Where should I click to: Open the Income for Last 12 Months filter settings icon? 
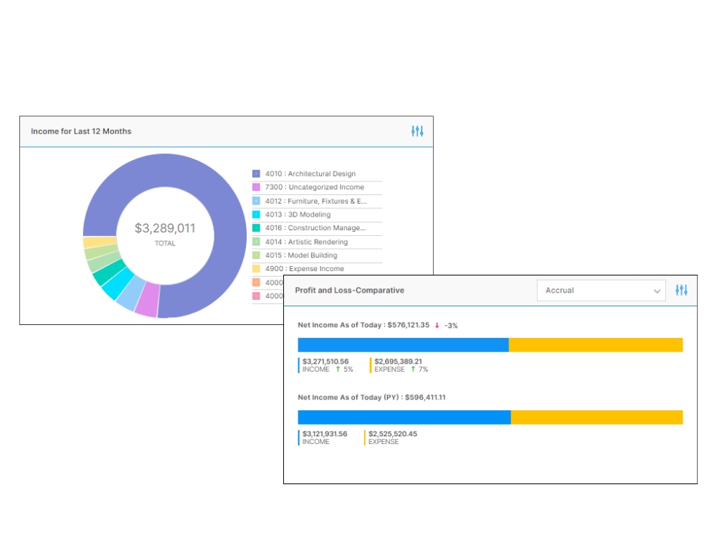pyautogui.click(x=417, y=131)
